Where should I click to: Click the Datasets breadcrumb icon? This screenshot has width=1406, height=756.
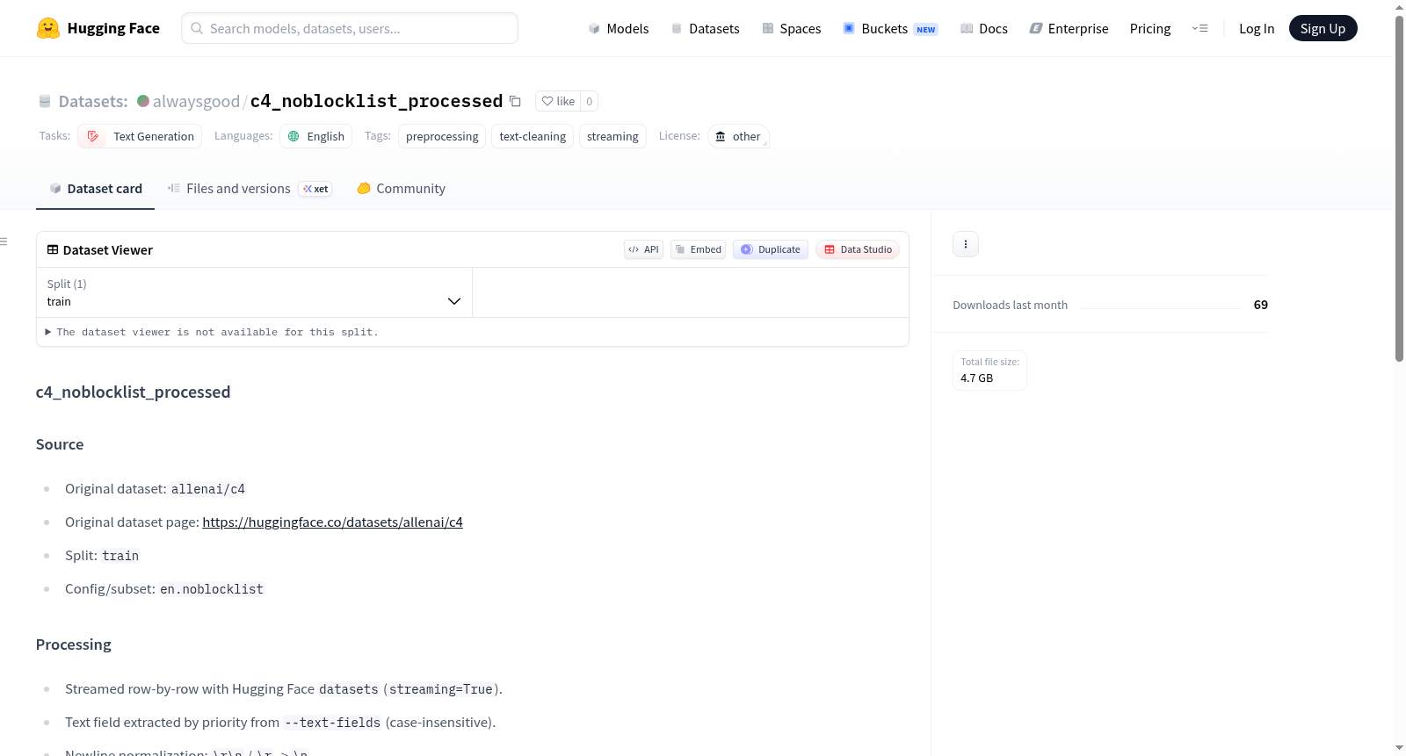click(x=45, y=101)
